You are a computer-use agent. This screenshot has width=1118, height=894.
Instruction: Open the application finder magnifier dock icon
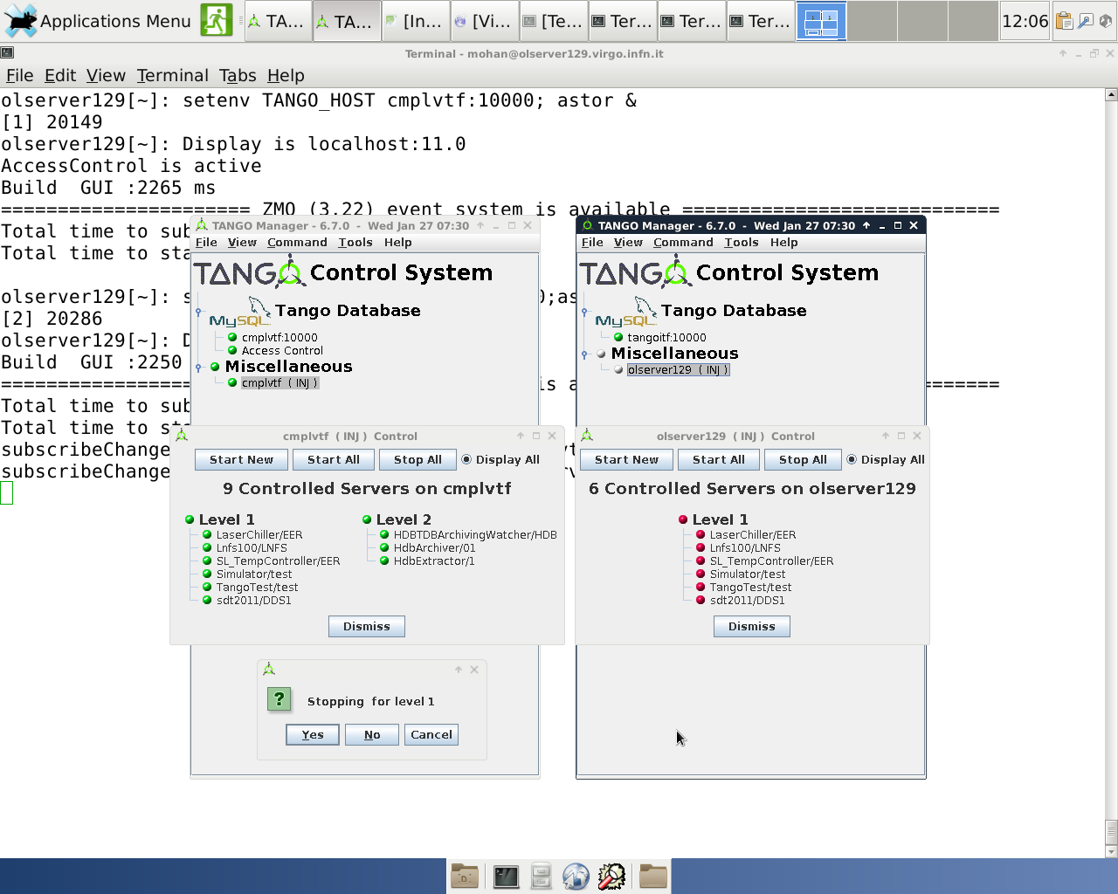[611, 876]
